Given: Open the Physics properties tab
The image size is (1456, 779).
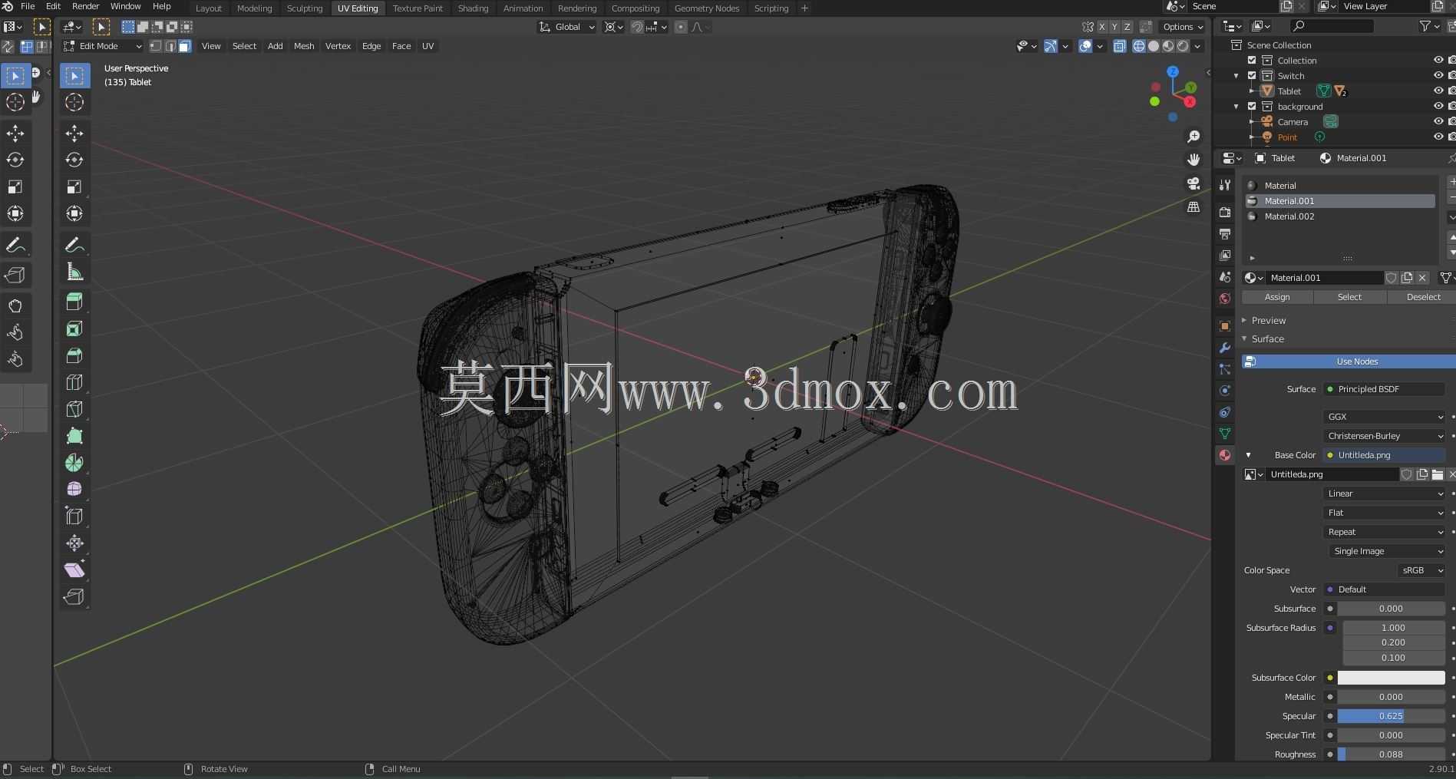Looking at the screenshot, I should [1225, 391].
